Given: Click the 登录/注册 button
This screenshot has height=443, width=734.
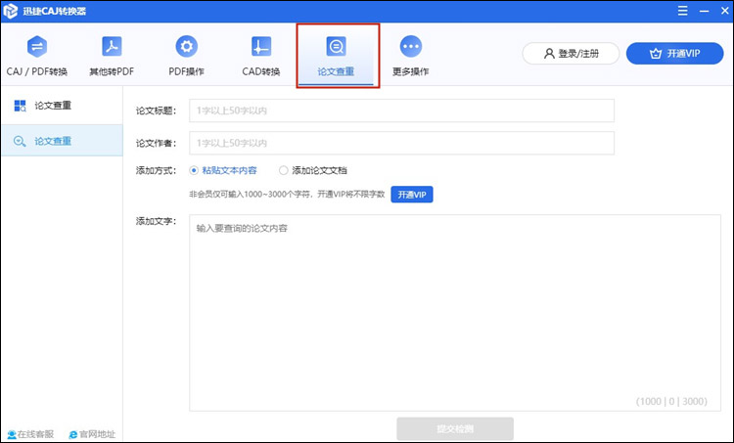Looking at the screenshot, I should tap(571, 54).
